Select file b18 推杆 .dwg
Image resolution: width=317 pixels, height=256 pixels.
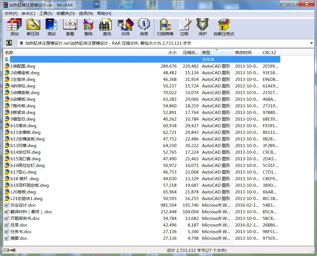click(x=25, y=179)
